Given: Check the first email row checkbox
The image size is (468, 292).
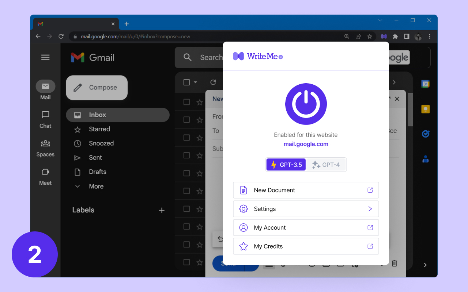Looking at the screenshot, I should 186,102.
